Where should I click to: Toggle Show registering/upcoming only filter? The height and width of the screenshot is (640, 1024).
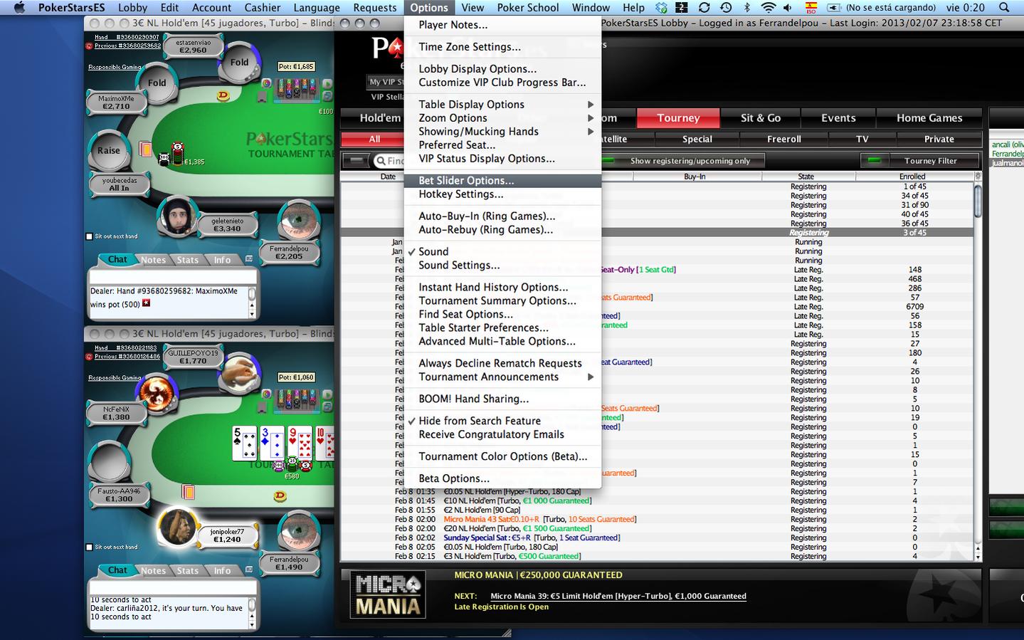pos(685,161)
